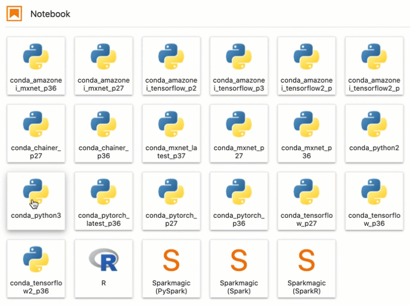Select the conda_mxnet_p27 kernel
This screenshot has width=410, height=305.
pos(239,133)
